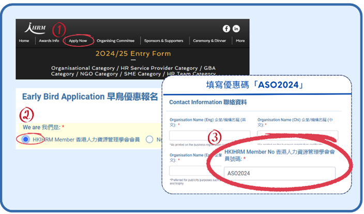This screenshot has height=214, width=364.
Task: Click '2024/25 Entry Form' heading
Action: [133, 54]
